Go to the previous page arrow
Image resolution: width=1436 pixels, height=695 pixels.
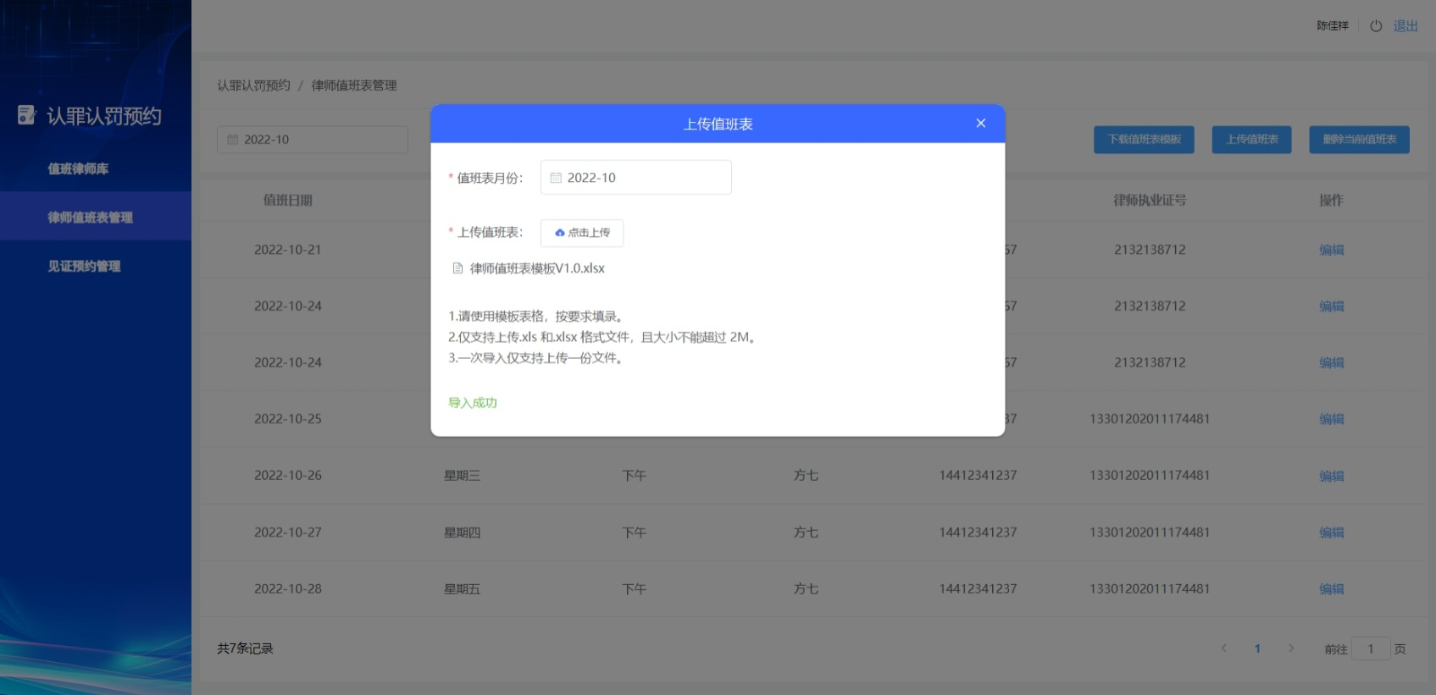(1223, 648)
